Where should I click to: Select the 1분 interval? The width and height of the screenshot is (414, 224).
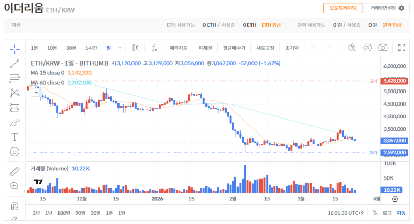point(34,48)
